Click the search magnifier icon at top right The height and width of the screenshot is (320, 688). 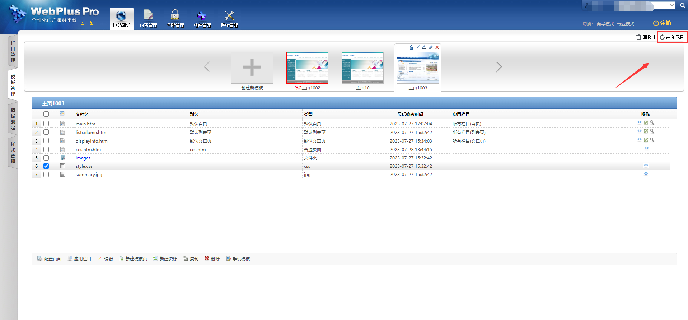point(682,5)
